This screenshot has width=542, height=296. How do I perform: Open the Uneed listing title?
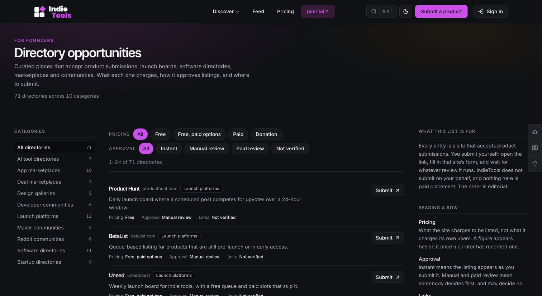coord(117,276)
